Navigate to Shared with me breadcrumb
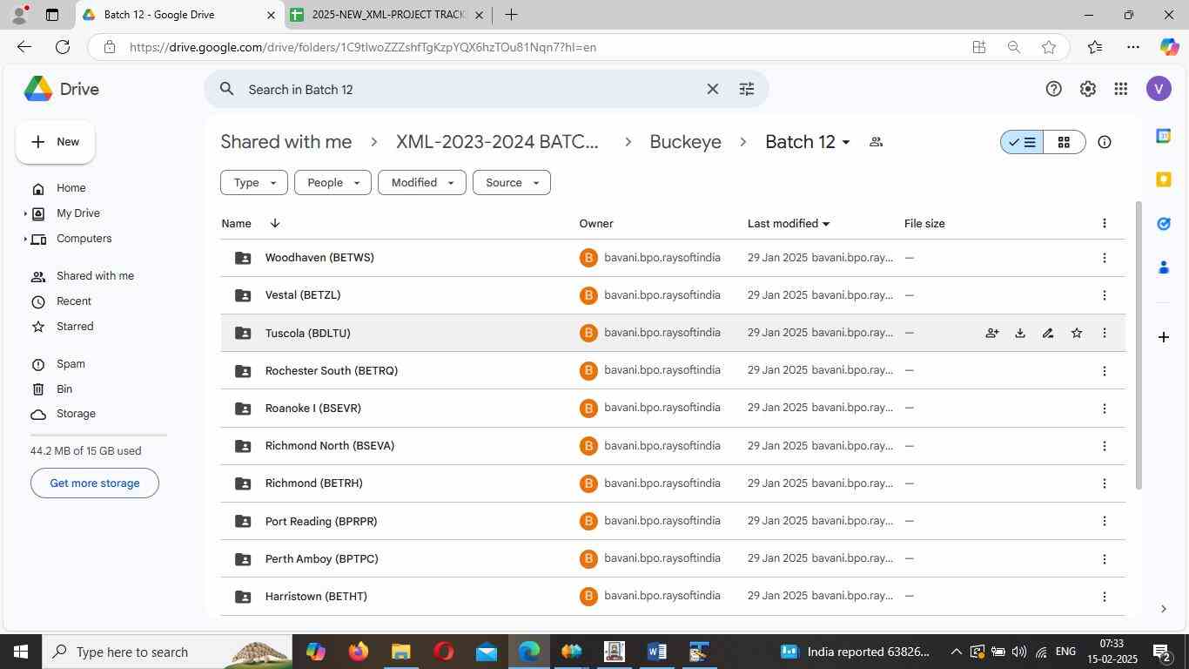This screenshot has width=1189, height=669. coord(286,142)
